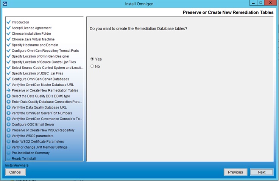Click the Enter WSO2 Certificate Parameters text

(x=38, y=142)
